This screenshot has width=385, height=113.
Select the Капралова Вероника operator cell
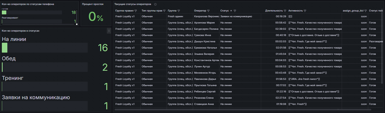[x=206, y=16]
